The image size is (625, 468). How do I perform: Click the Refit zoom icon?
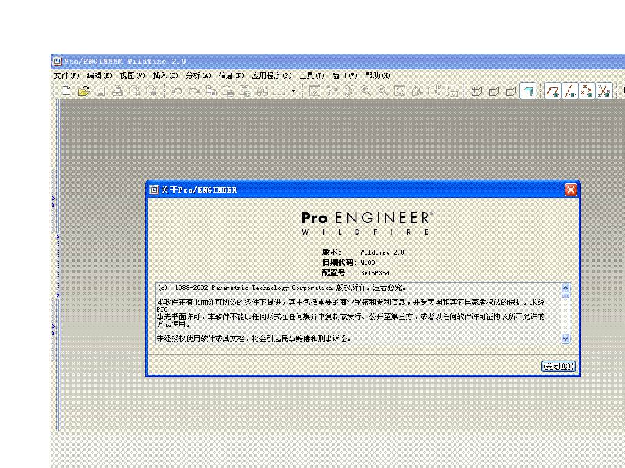(x=400, y=91)
